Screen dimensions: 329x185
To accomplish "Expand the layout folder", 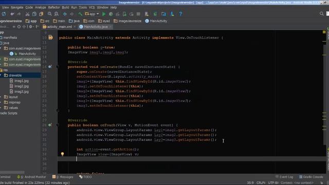I will (x=1, y=97).
